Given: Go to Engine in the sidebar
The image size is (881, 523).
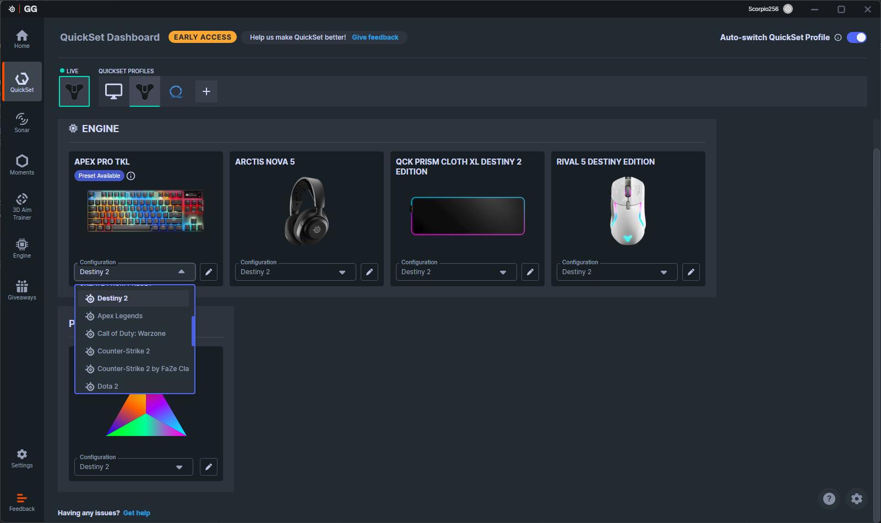Looking at the screenshot, I should (22, 248).
